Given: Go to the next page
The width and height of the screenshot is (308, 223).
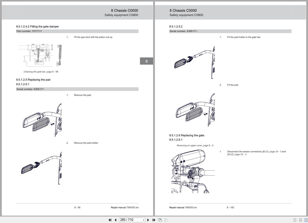Looking at the screenshot, I should point(148,220).
